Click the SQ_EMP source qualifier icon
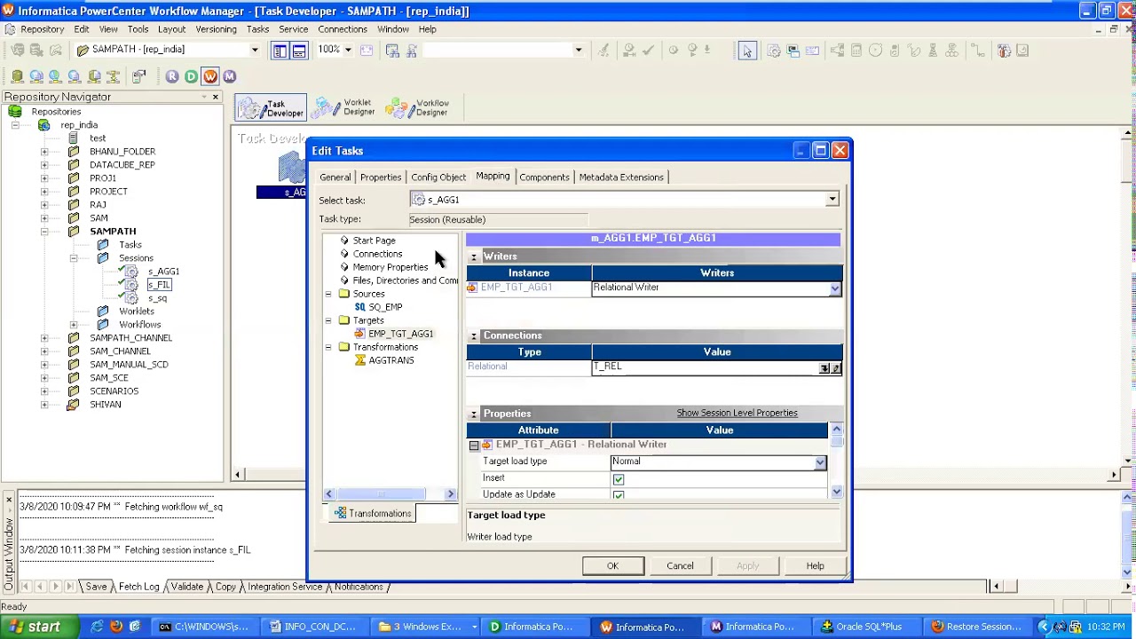The width and height of the screenshot is (1136, 639). point(359,307)
